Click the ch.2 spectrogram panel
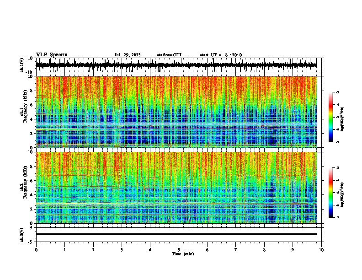Image resolution: width=362 pixels, height=280 pixels. tap(176, 188)
